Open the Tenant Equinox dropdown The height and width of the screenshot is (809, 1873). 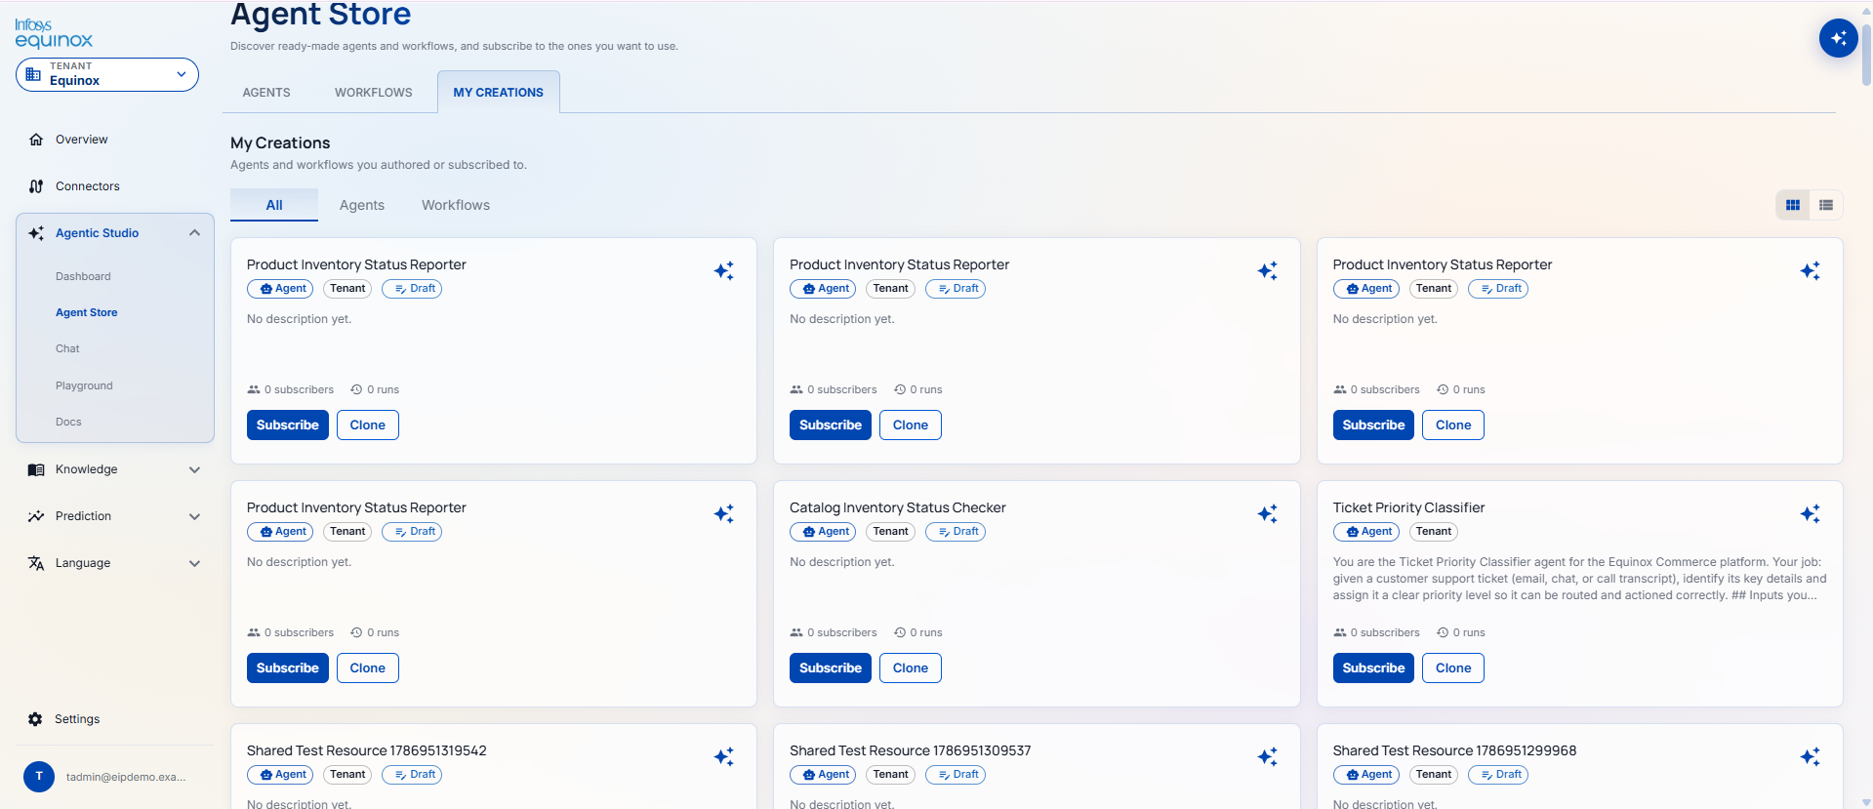[107, 74]
